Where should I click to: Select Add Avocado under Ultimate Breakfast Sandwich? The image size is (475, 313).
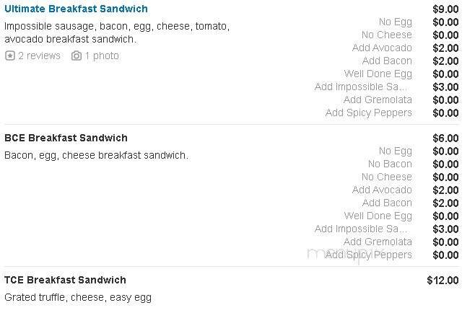pyautogui.click(x=382, y=48)
